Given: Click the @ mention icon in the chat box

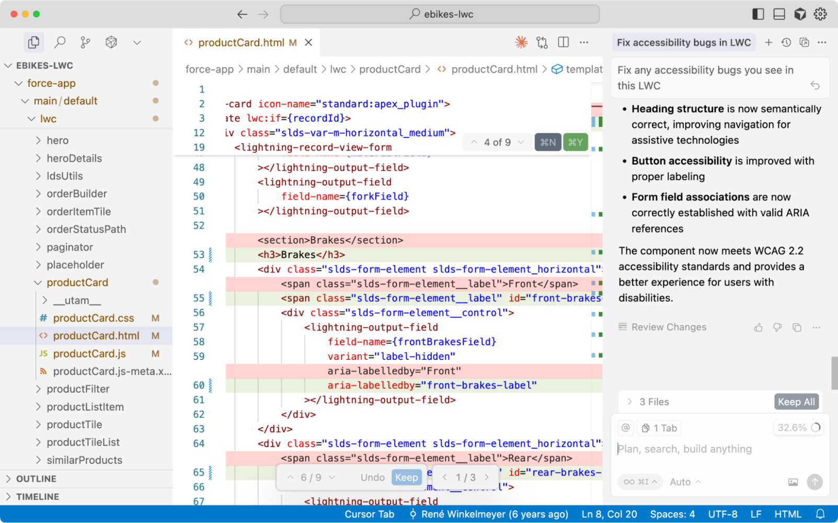Looking at the screenshot, I should pos(625,427).
